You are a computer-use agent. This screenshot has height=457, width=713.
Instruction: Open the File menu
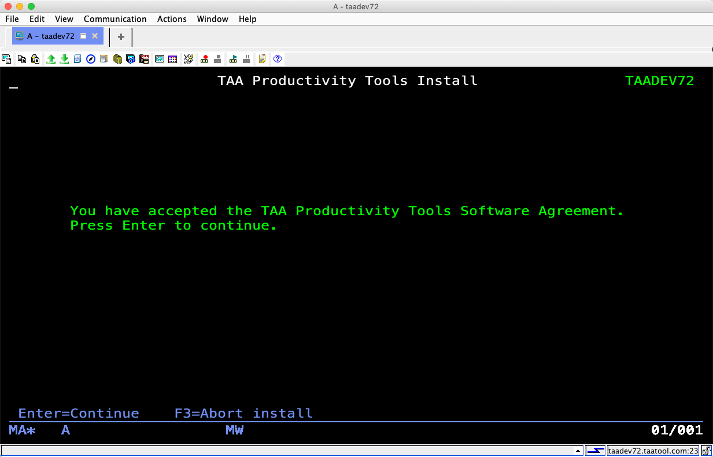tap(12, 19)
